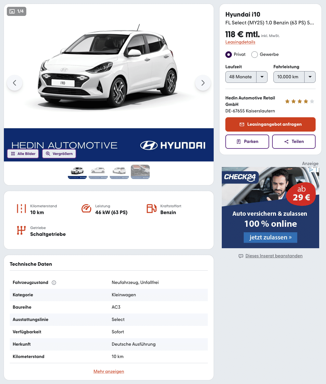Show the previous car image with left arrow
This screenshot has height=384, width=326.
coord(15,83)
